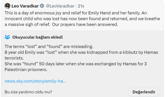Click 'Bu size yardımcı oldu mu?' text
Viewport: 165px width, 97px height.
tap(28, 92)
